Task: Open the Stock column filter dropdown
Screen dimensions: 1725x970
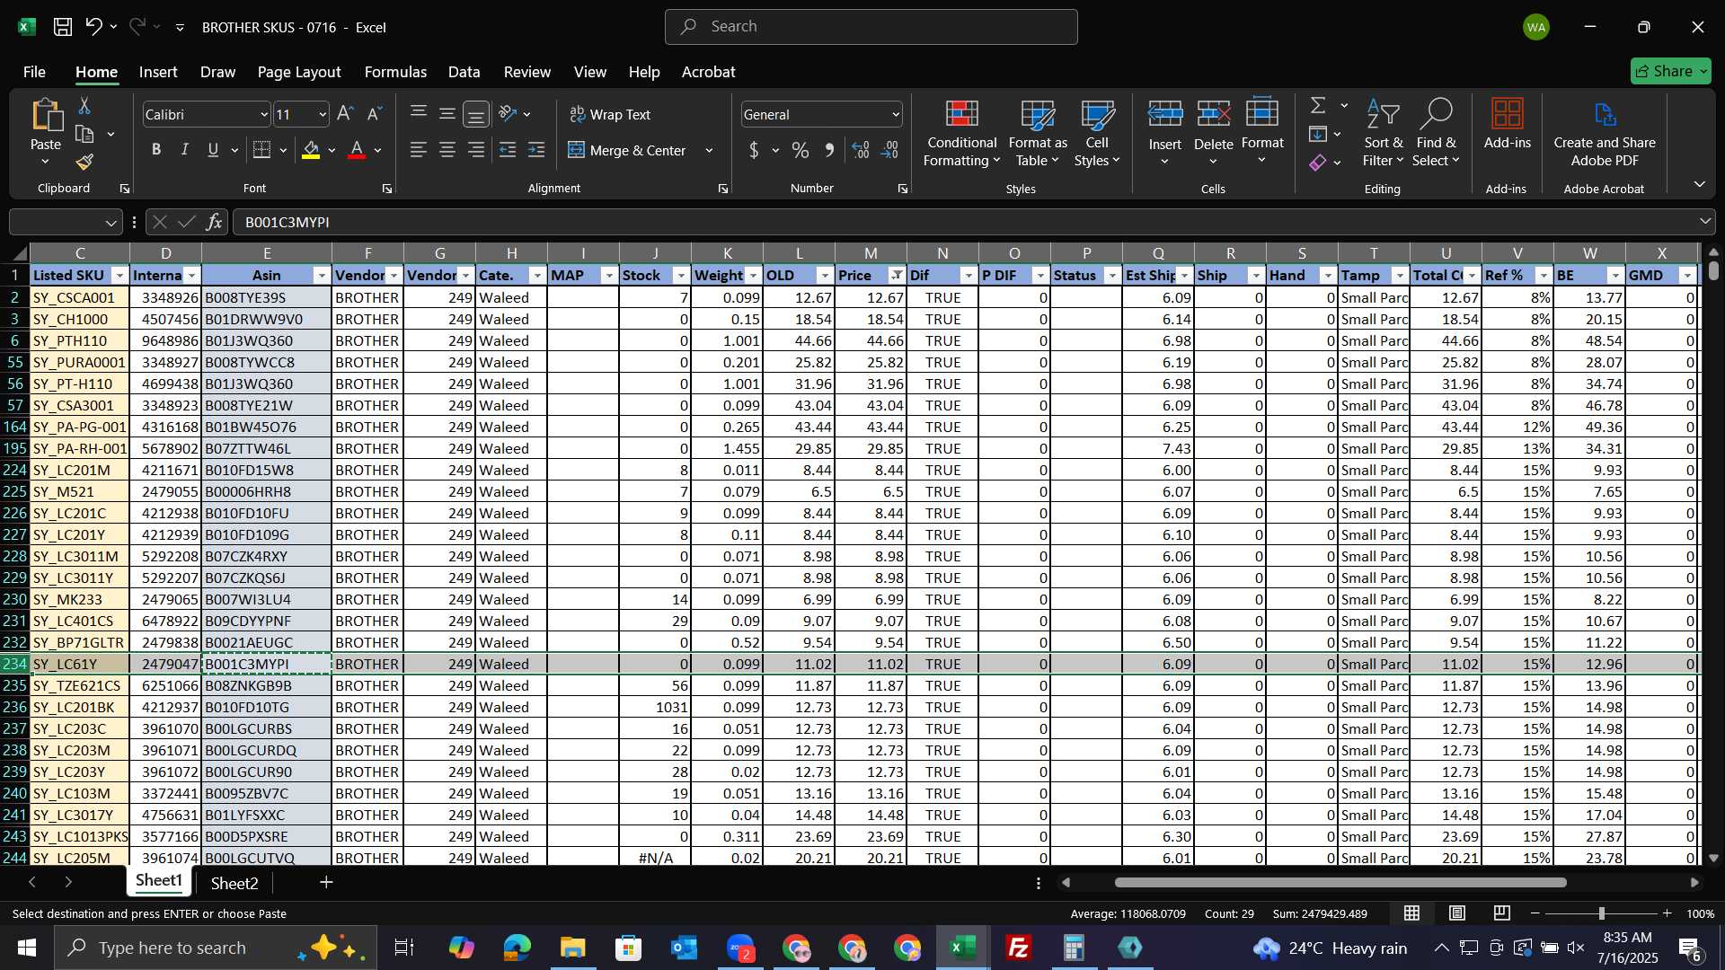Action: [x=681, y=276]
